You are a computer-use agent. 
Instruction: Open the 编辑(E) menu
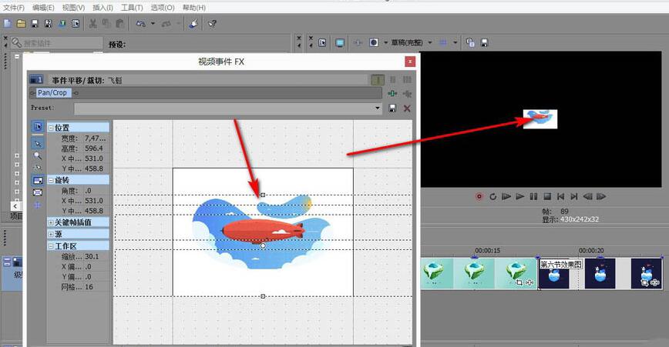[43, 8]
